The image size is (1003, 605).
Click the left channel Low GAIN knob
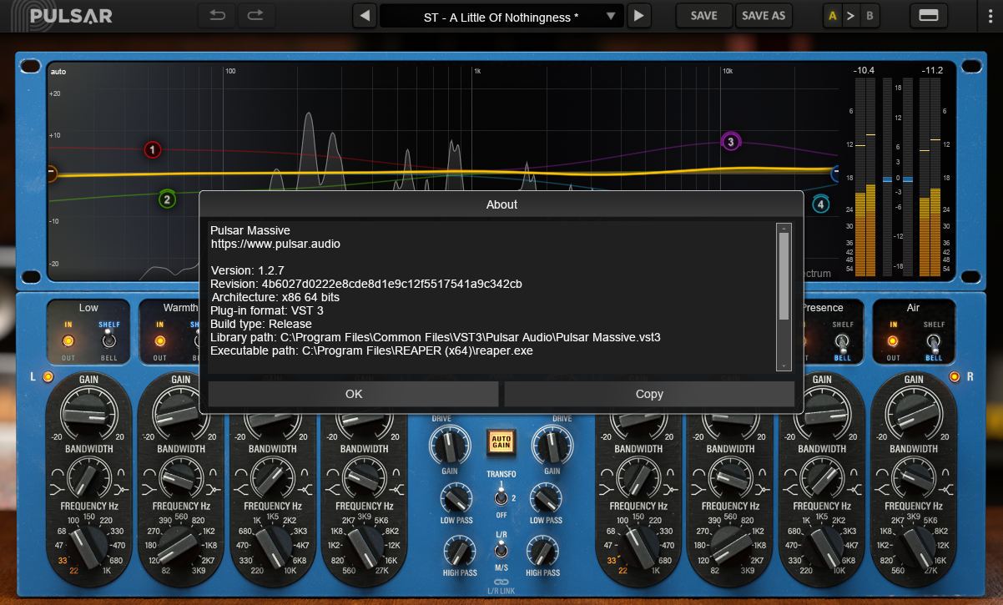(x=88, y=413)
